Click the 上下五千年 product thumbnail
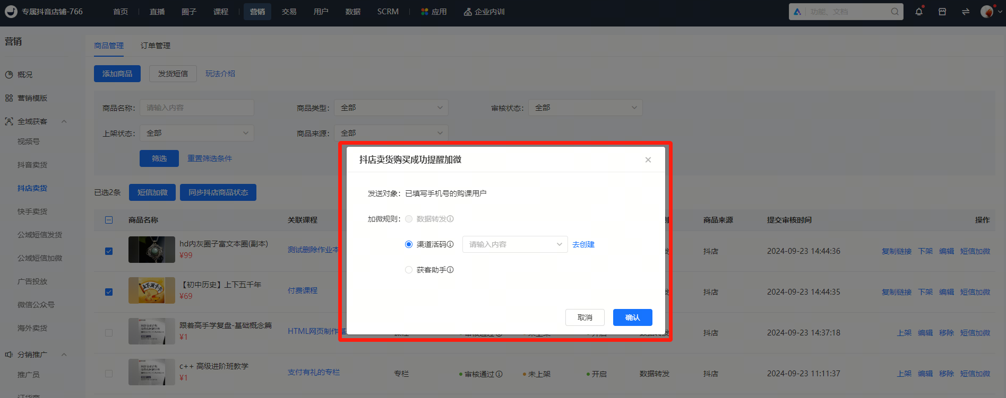This screenshot has height=398, width=1006. (x=152, y=290)
